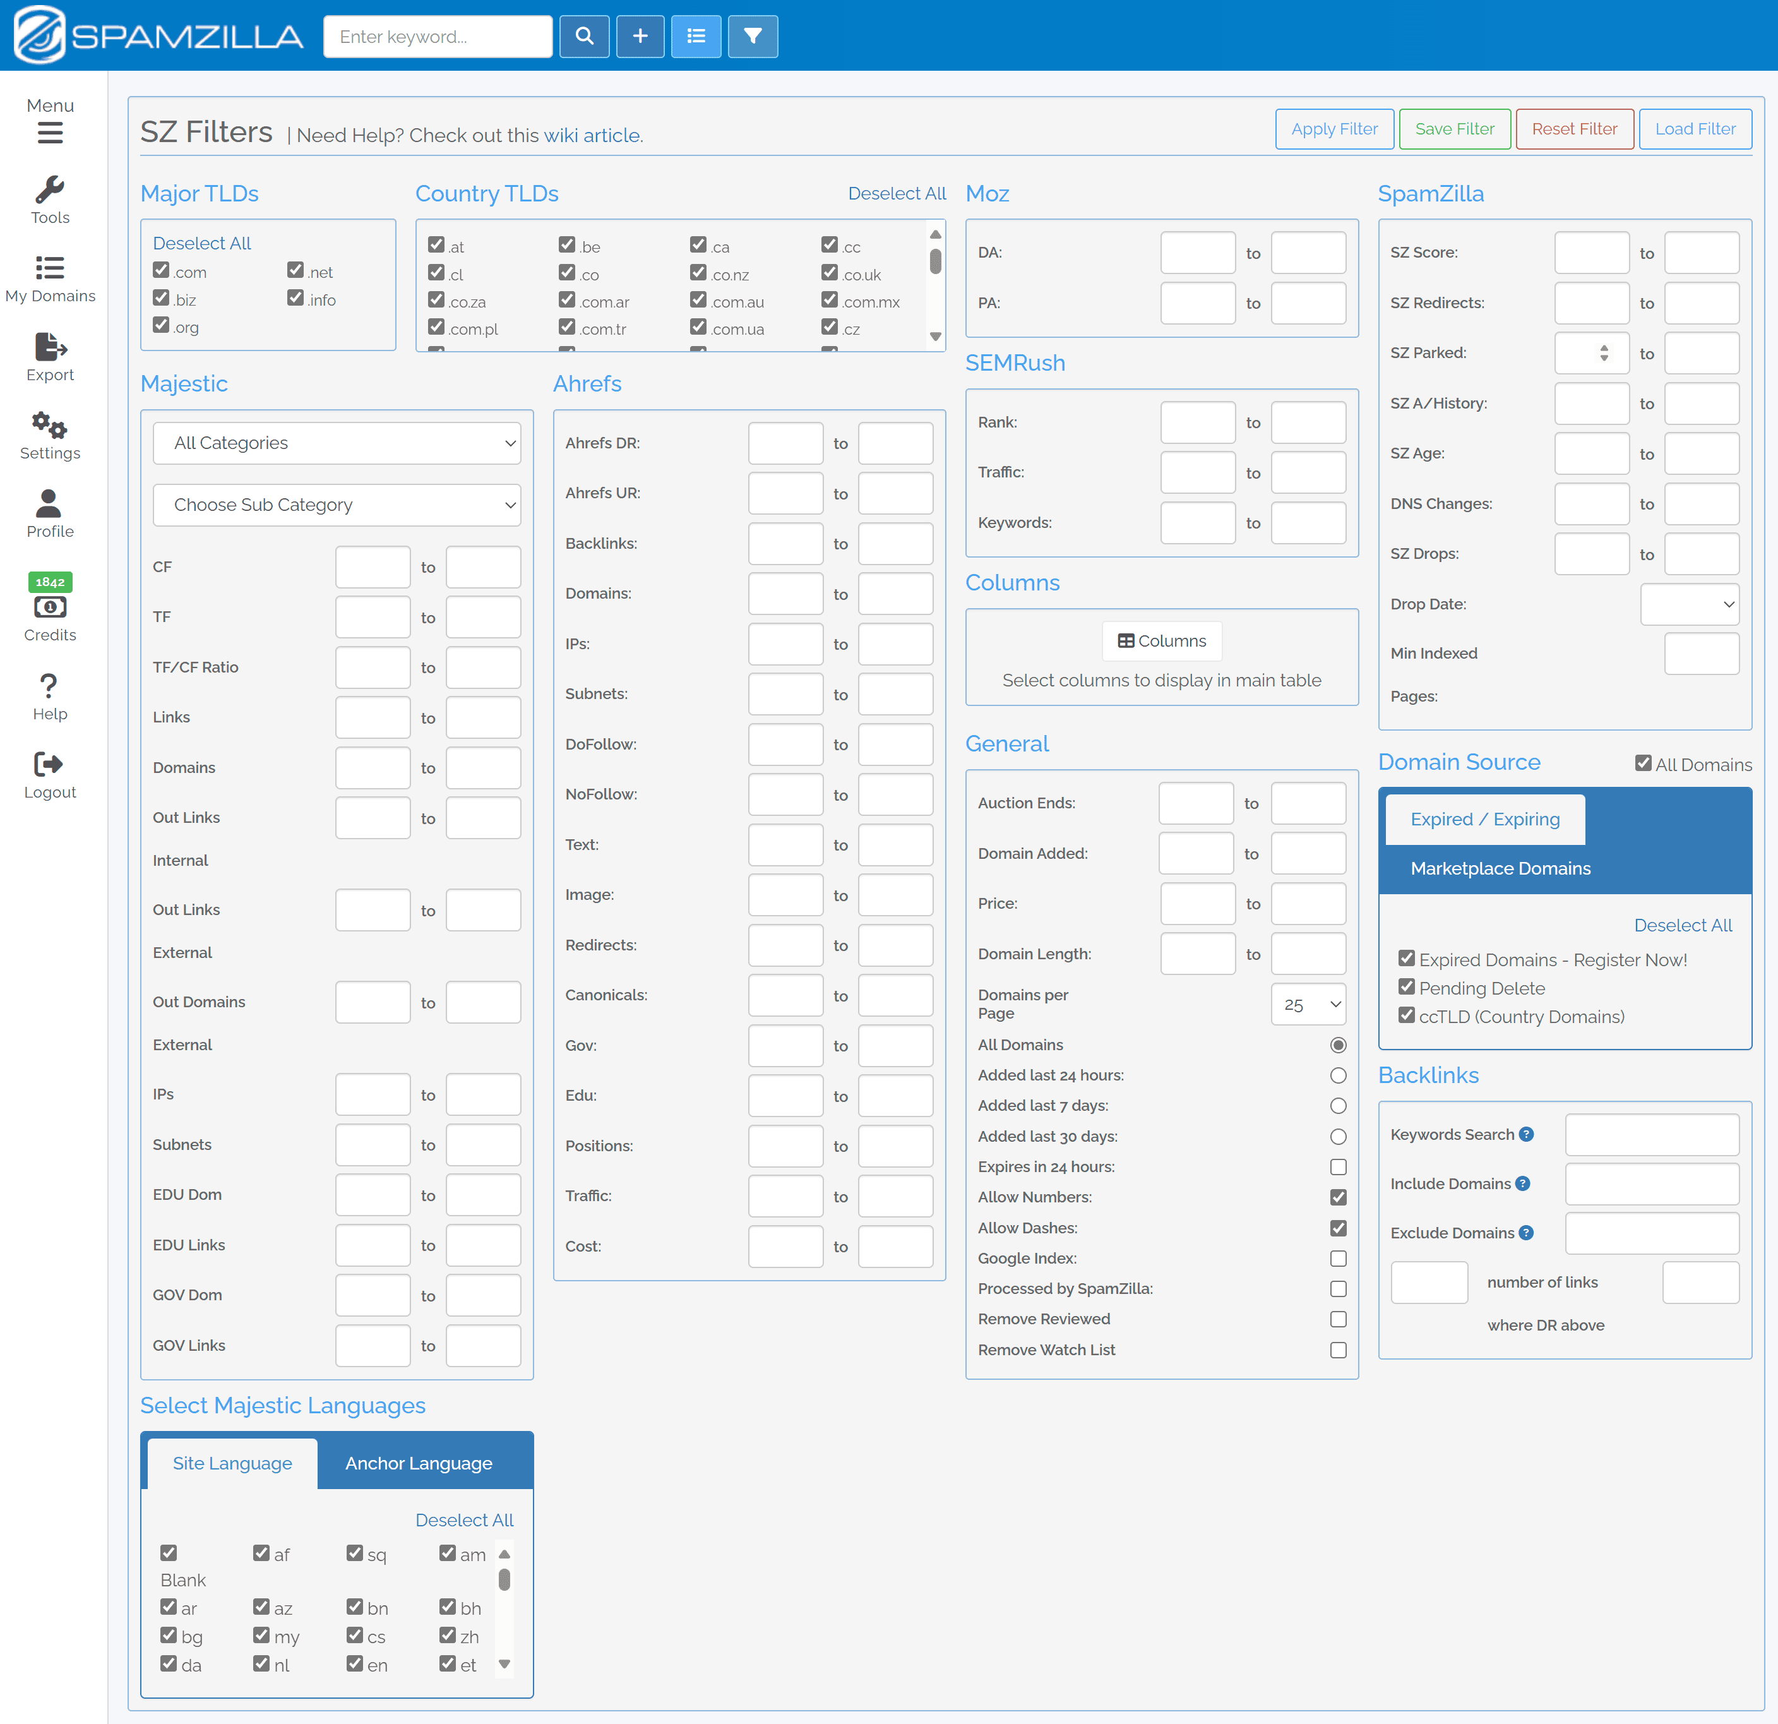Open Choose Sub Category dropdown

337,505
